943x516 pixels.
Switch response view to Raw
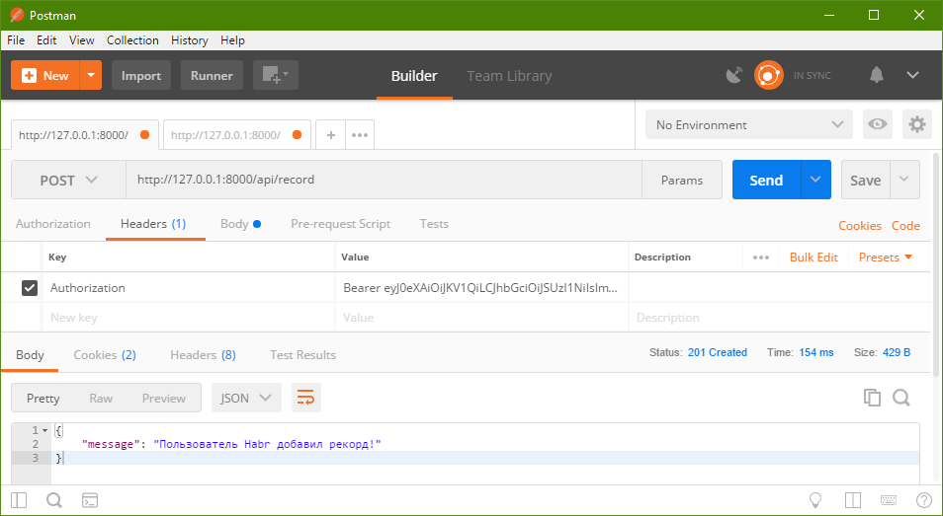point(101,398)
